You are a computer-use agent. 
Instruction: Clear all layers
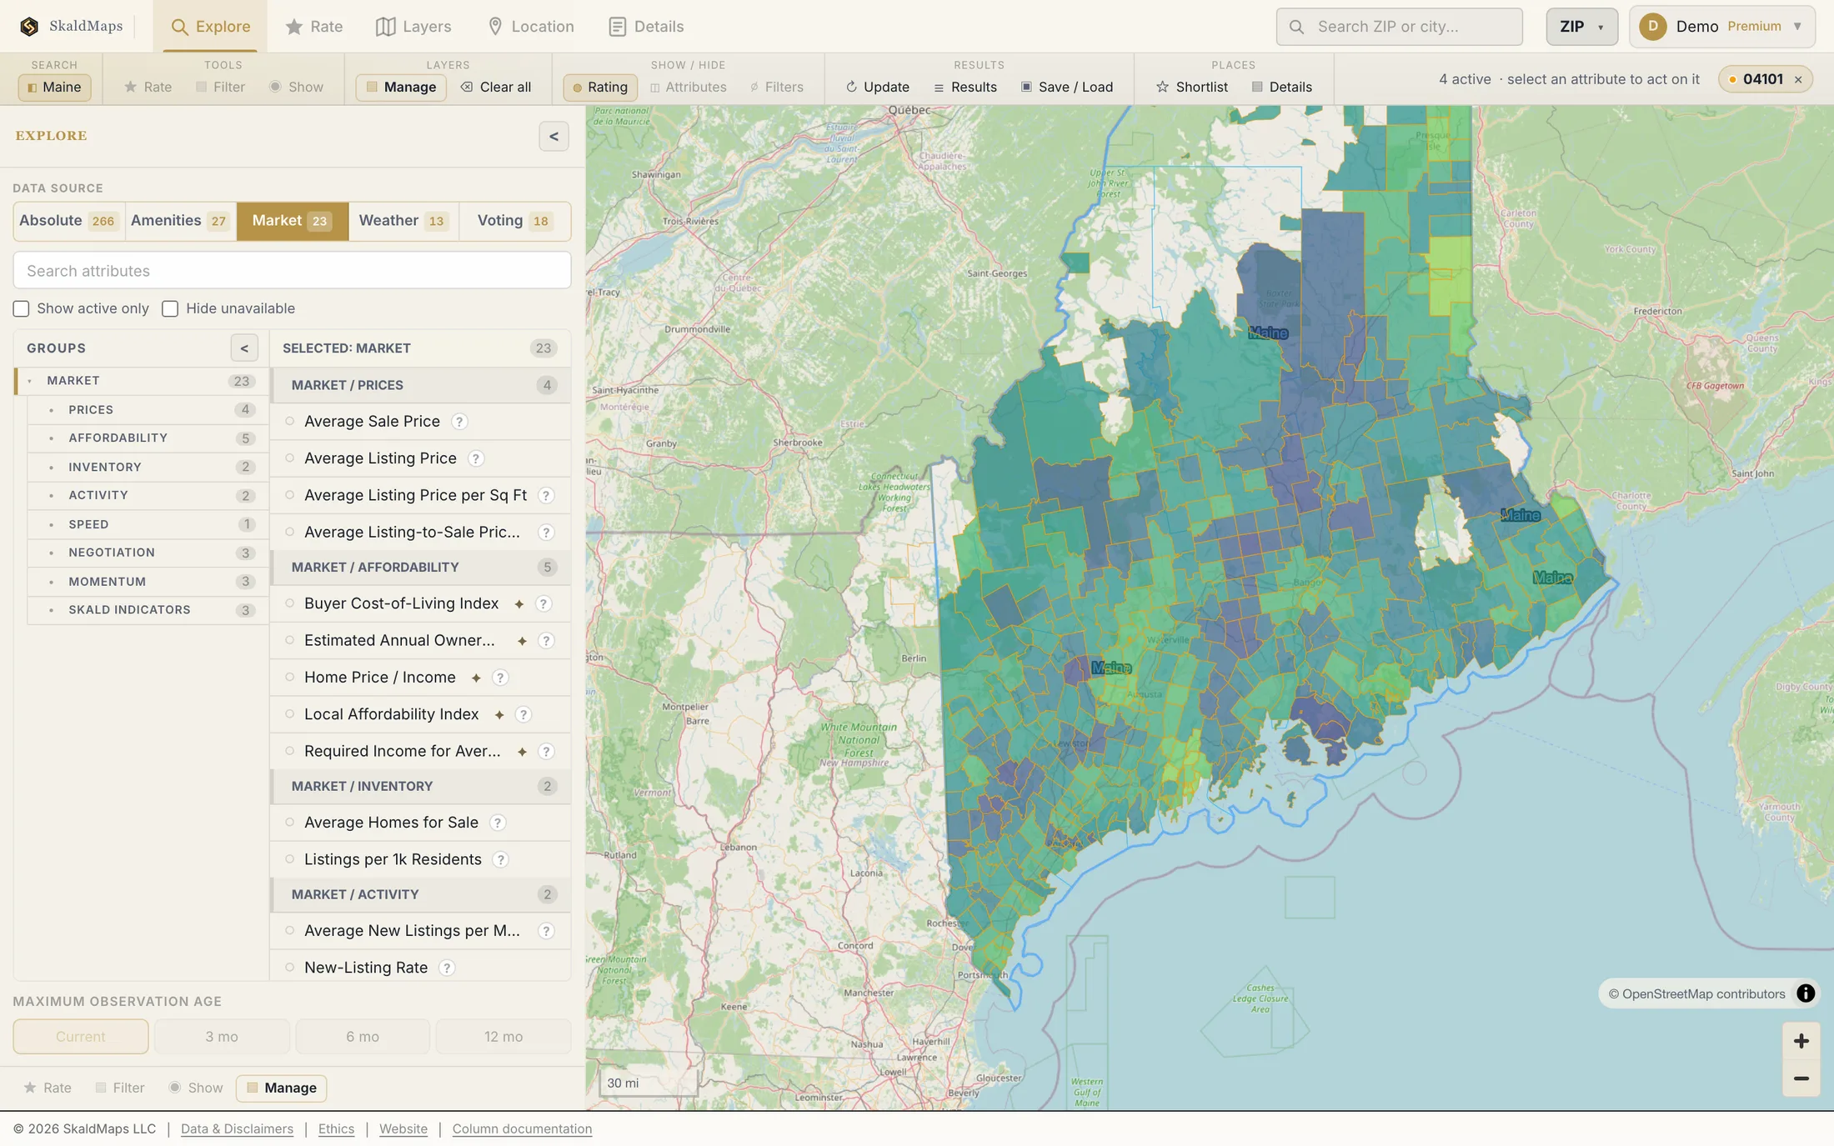[x=496, y=87]
